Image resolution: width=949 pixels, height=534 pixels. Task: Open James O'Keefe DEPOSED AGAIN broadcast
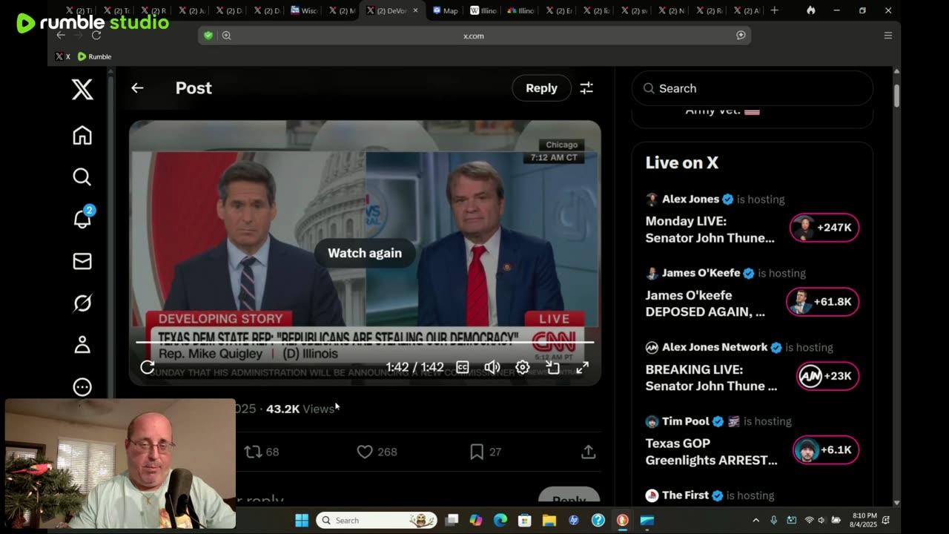705,303
